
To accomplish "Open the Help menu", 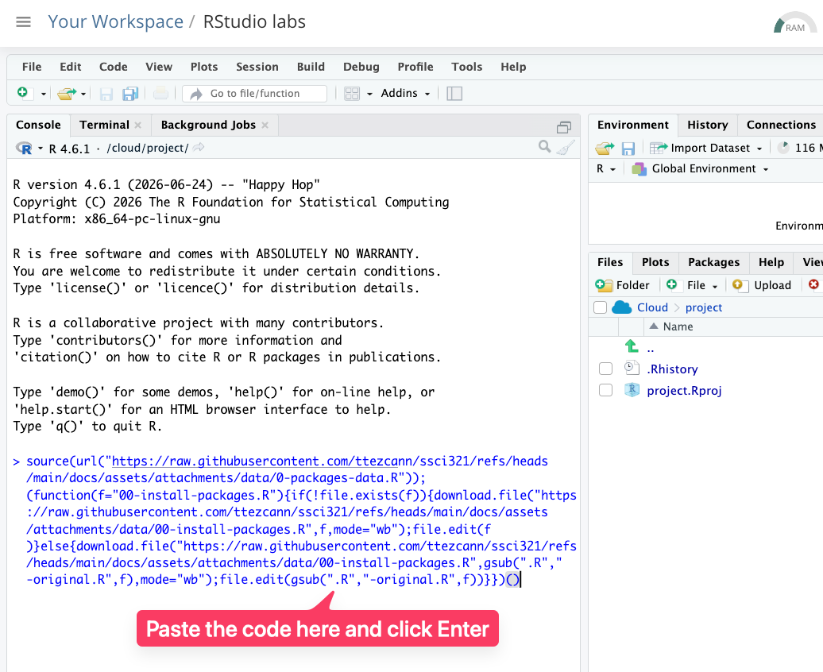I will 513,67.
